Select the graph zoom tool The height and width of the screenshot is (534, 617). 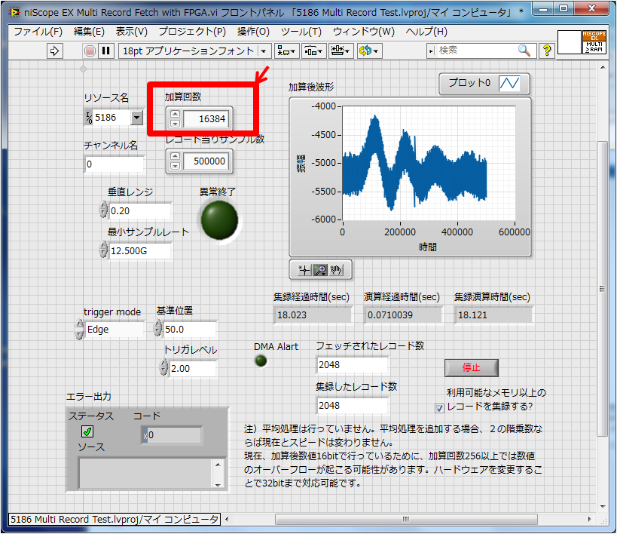point(320,270)
